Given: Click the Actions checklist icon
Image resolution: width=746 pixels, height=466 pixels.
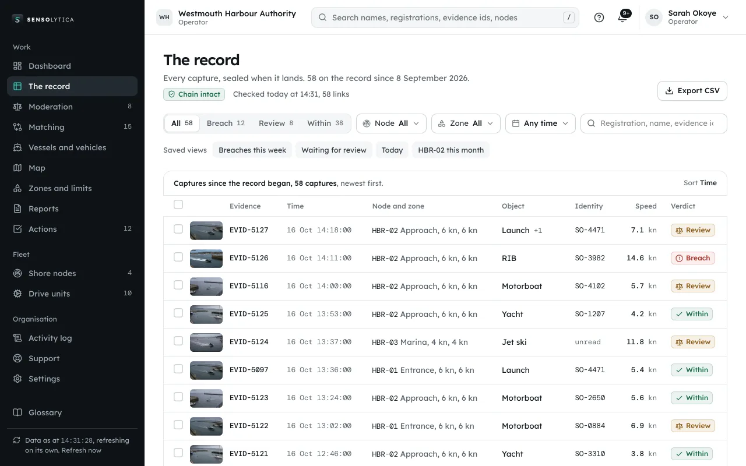Looking at the screenshot, I should click(x=17, y=229).
